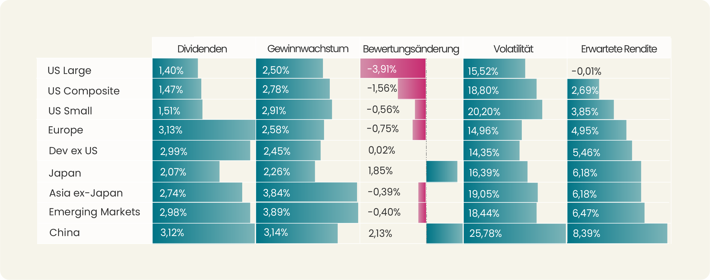Image resolution: width=710 pixels, height=280 pixels.
Task: Click the pink -3,91% valuation bar
Action: [x=393, y=68]
